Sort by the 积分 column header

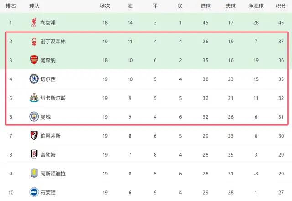[281, 6]
